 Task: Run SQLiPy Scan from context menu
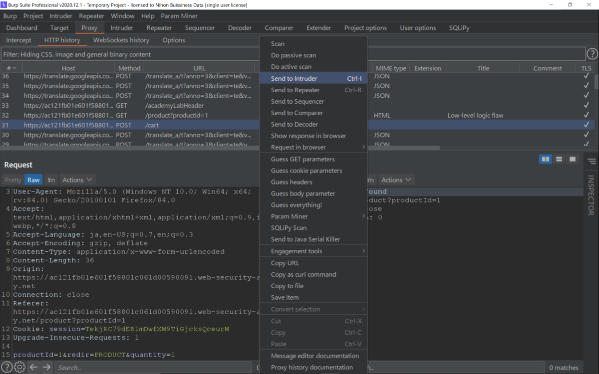[x=313, y=228]
